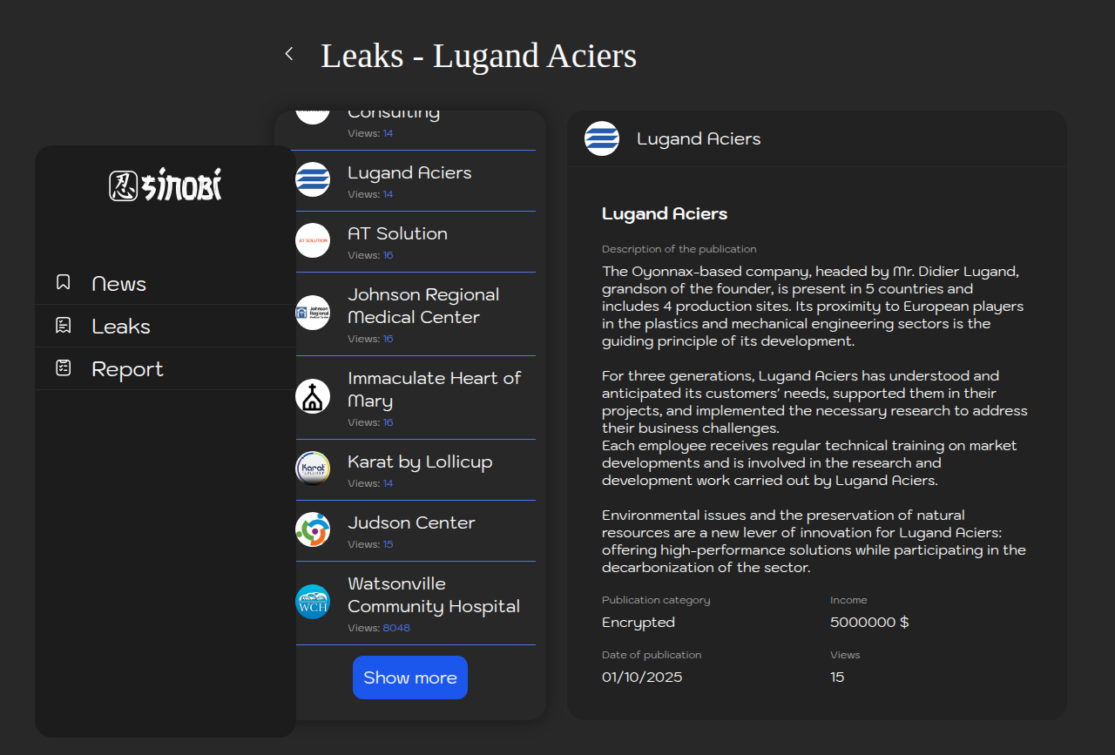The image size is (1115, 755).
Task: Click the partially visible Consulting entry at the top of the list
Action: (x=394, y=113)
